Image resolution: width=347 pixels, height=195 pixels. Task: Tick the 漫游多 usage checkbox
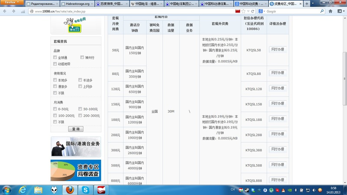point(55,86)
